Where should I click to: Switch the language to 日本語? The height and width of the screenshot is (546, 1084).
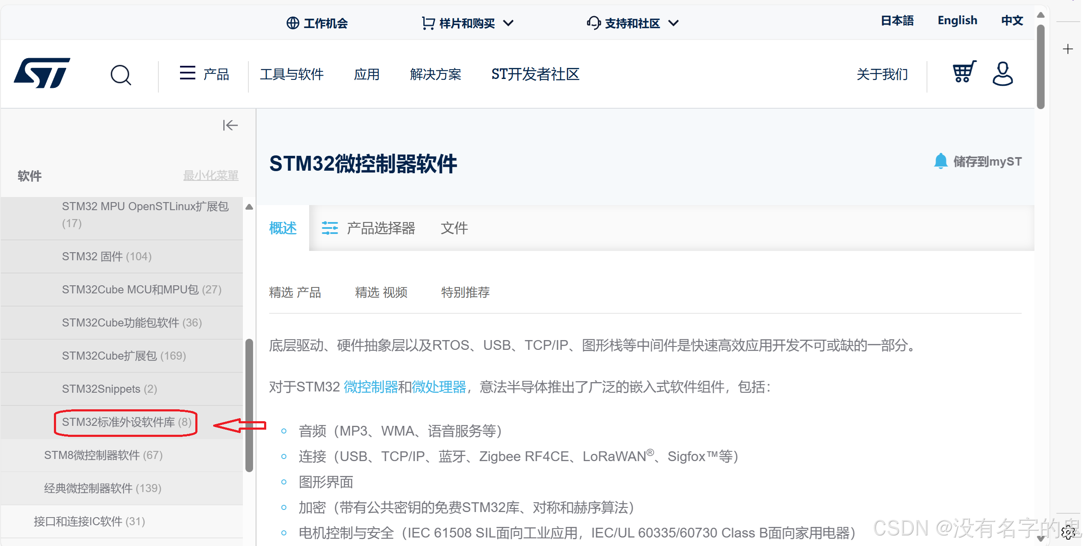pyautogui.click(x=897, y=20)
